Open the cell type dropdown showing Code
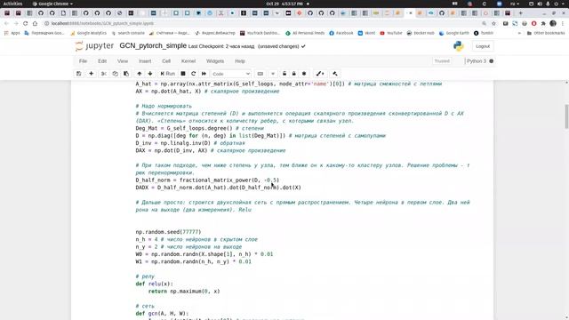569x320 pixels. (x=231, y=74)
